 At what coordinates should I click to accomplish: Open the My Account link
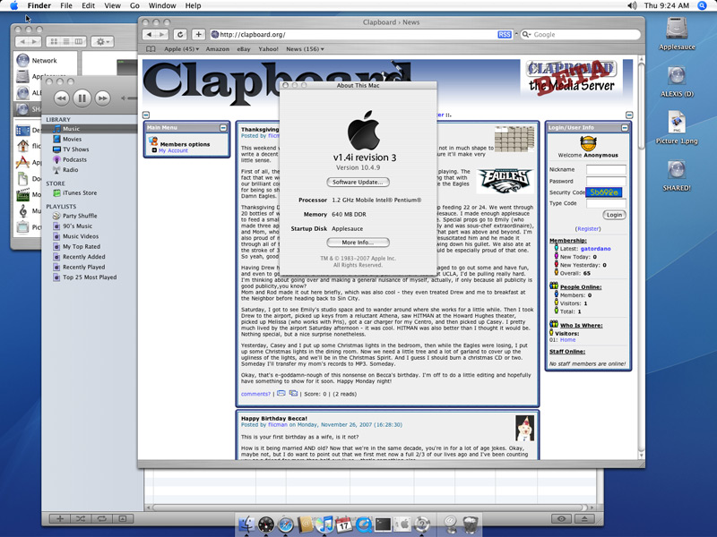tap(173, 150)
